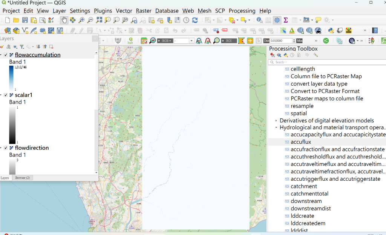The height and width of the screenshot is (235, 386).
Task: Click the statistical summary sigma icon
Action: coord(285,20)
